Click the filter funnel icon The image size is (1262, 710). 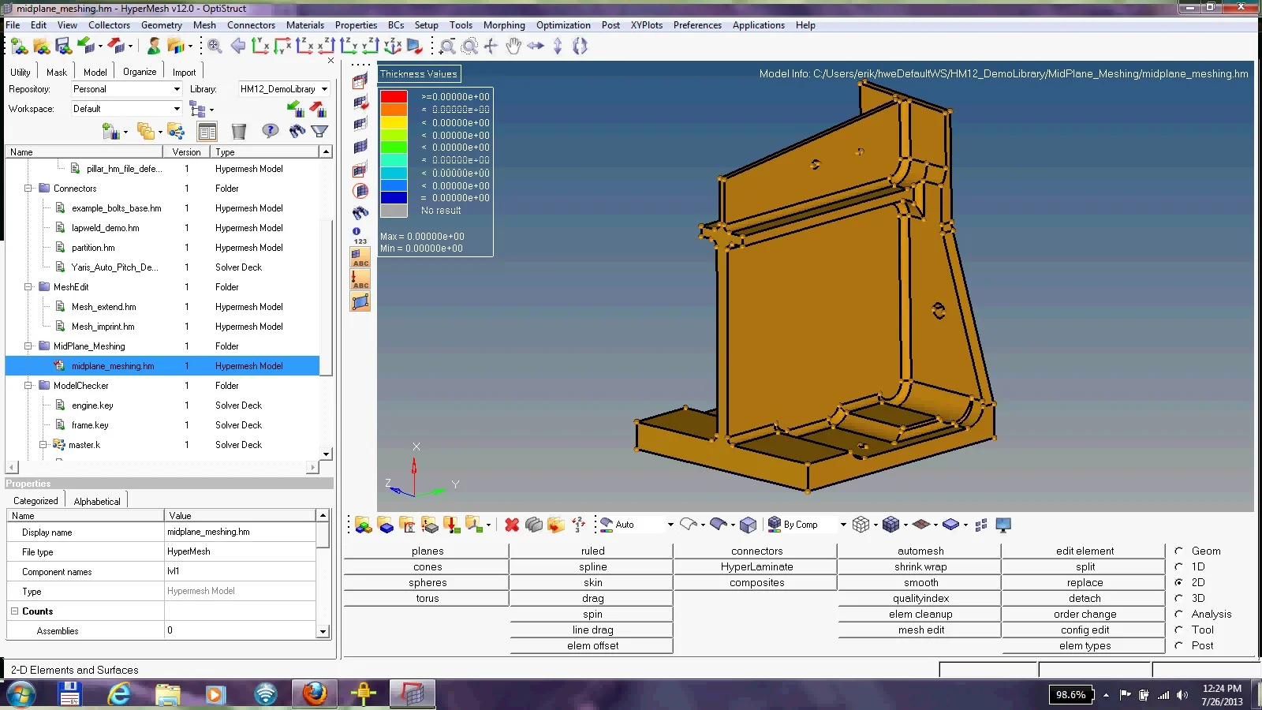click(x=319, y=132)
